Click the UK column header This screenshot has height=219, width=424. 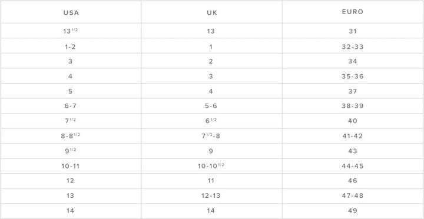pyautogui.click(x=212, y=12)
